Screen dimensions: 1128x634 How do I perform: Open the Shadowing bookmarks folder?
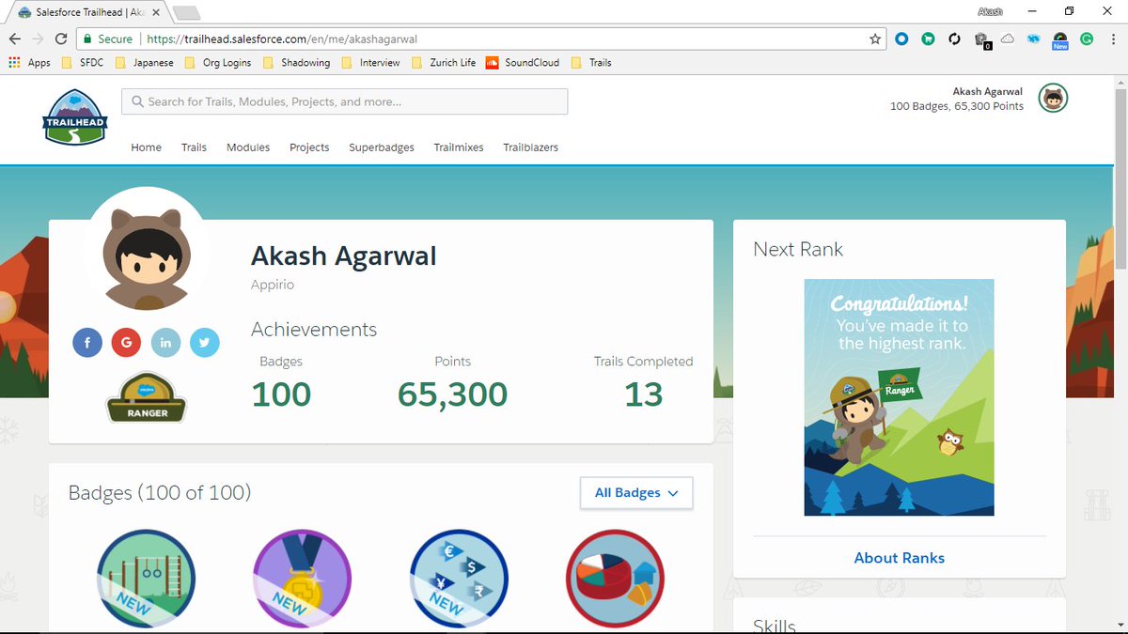297,63
